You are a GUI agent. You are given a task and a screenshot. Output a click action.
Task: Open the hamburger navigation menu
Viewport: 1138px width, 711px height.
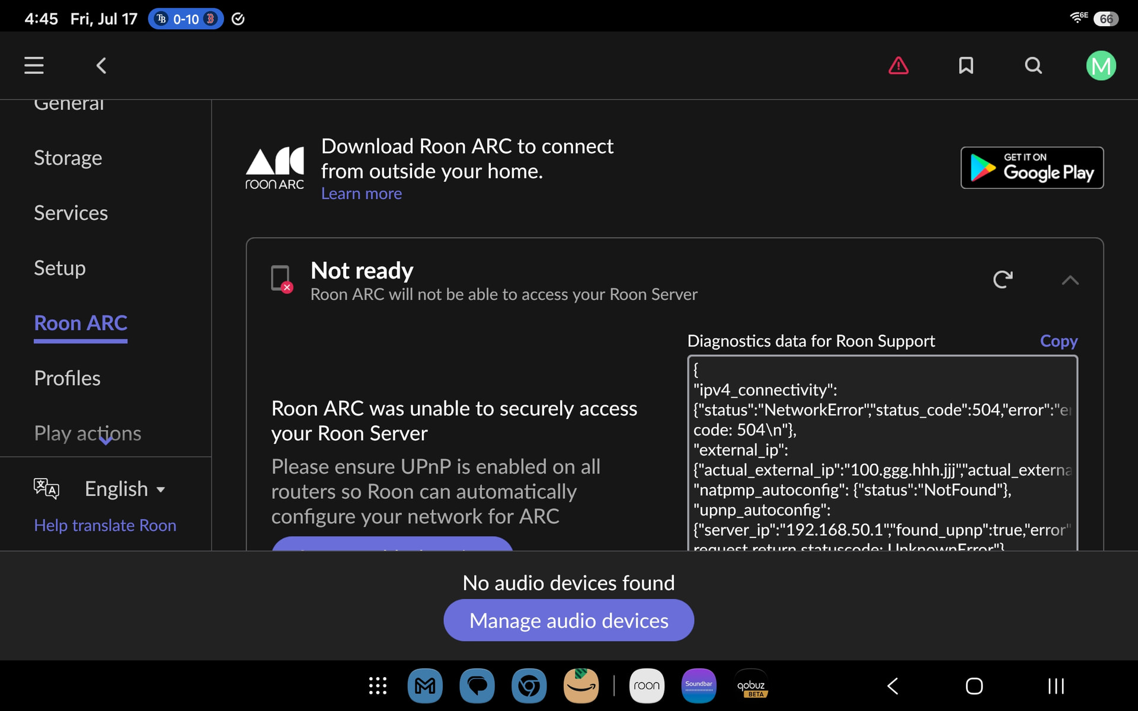[x=34, y=65]
